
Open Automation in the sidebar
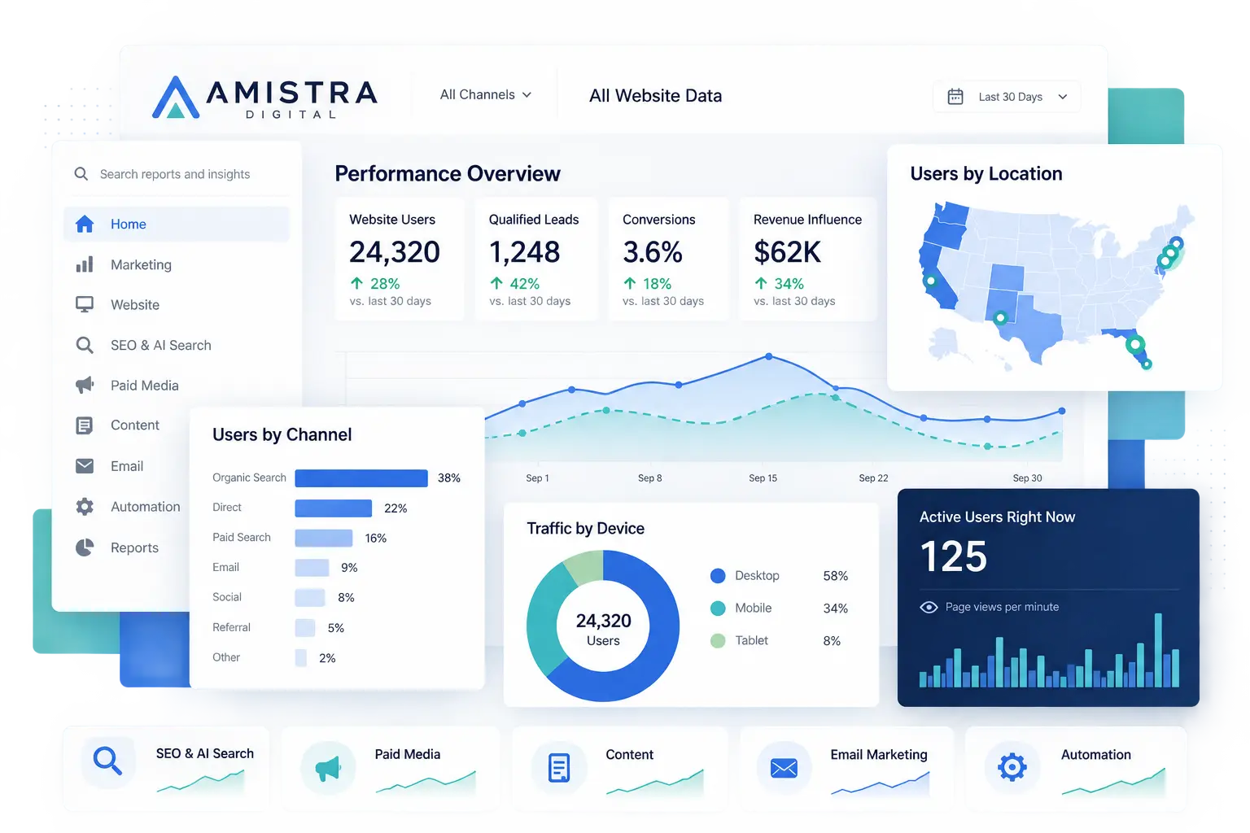(x=145, y=507)
